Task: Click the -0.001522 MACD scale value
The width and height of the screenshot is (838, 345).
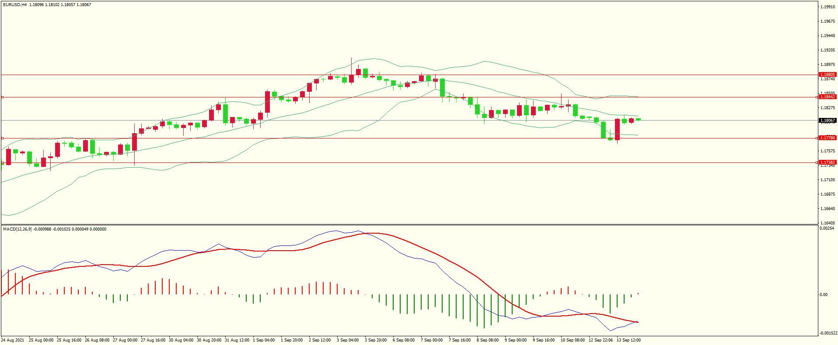Action: tap(828, 333)
